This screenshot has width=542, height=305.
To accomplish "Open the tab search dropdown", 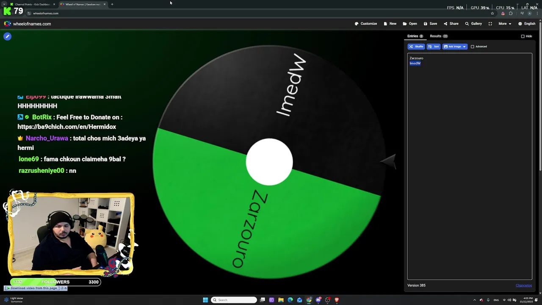I will pos(4,4).
